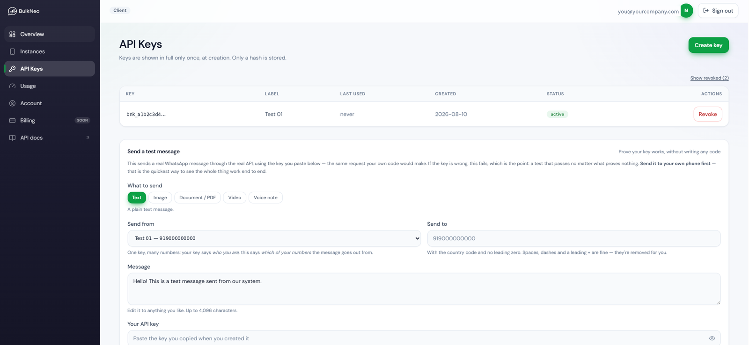Click the Usage gauge icon in sidebar

click(x=12, y=86)
